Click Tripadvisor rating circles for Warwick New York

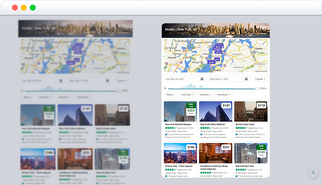click(241, 170)
